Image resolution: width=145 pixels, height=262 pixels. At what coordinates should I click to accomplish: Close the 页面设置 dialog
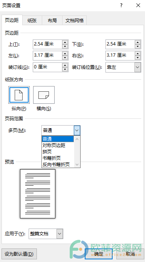pos(138,6)
